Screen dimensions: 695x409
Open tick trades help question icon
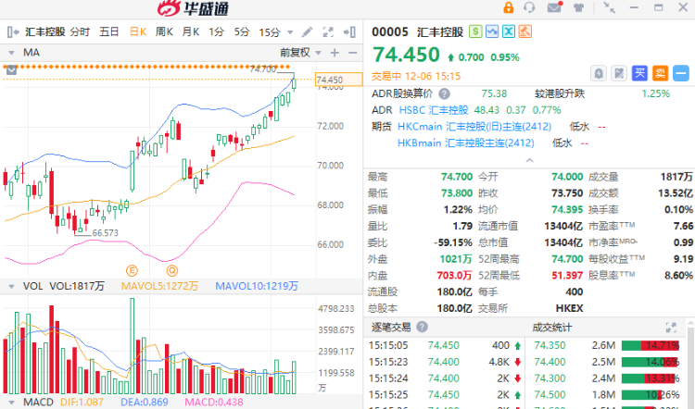pos(422,328)
